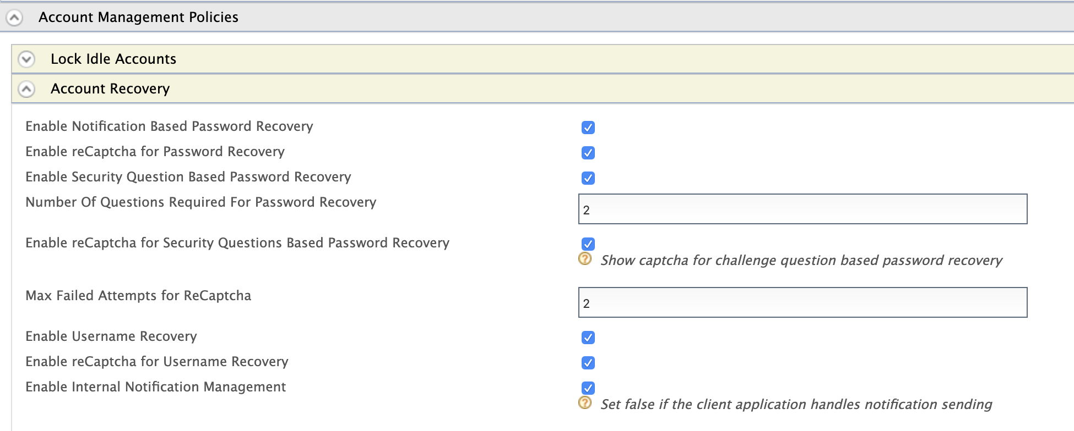This screenshot has height=431, width=1074.
Task: Toggle reCaptcha for Password Recovery checkbox
Action: (x=588, y=153)
